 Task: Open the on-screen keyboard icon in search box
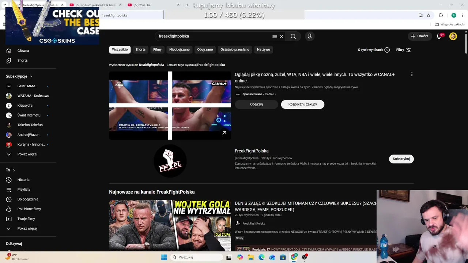pyautogui.click(x=275, y=36)
